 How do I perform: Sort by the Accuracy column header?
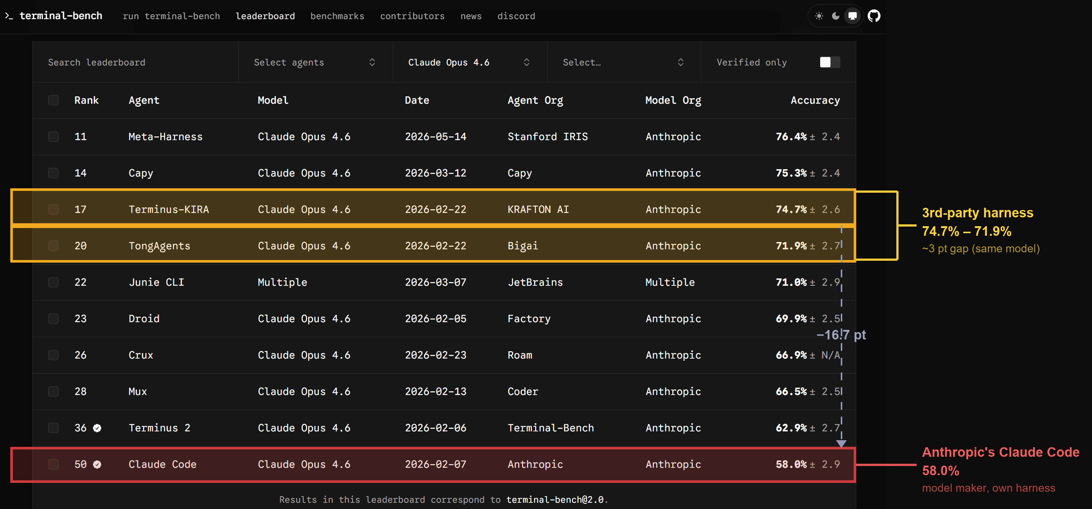pyautogui.click(x=815, y=100)
